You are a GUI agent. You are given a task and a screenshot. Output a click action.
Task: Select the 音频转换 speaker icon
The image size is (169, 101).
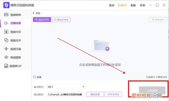point(6,23)
